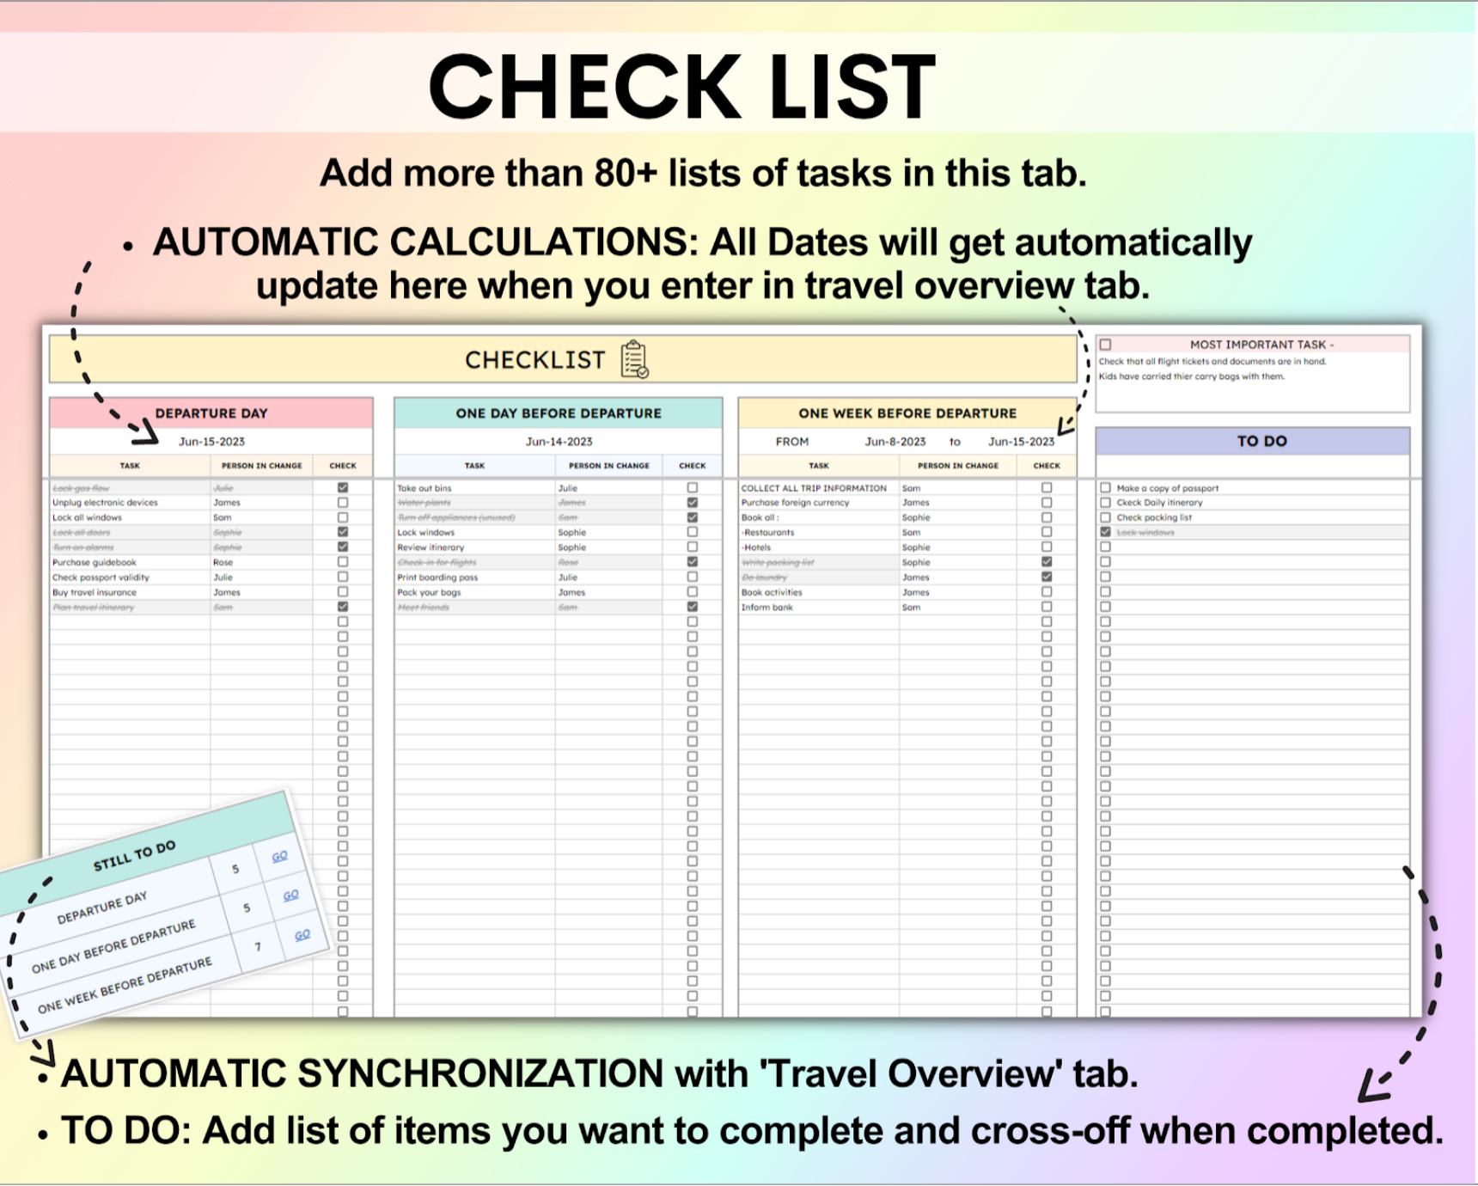This screenshot has height=1186, width=1478.
Task: Uncheck the Water plants task checkbox
Action: pyautogui.click(x=693, y=503)
